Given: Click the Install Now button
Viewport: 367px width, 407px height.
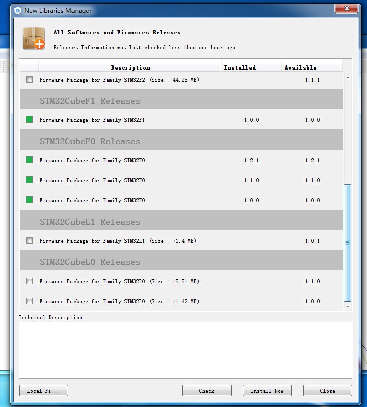Looking at the screenshot, I should tap(267, 391).
